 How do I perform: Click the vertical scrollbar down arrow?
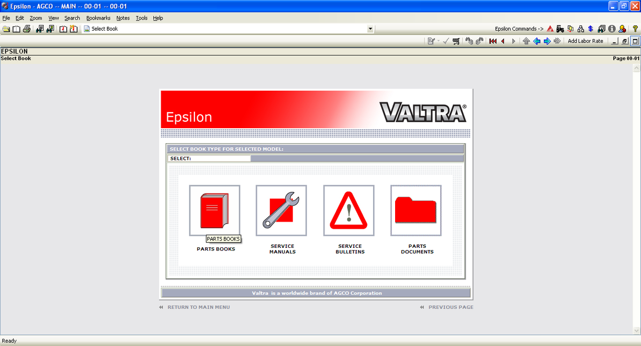[x=636, y=330]
